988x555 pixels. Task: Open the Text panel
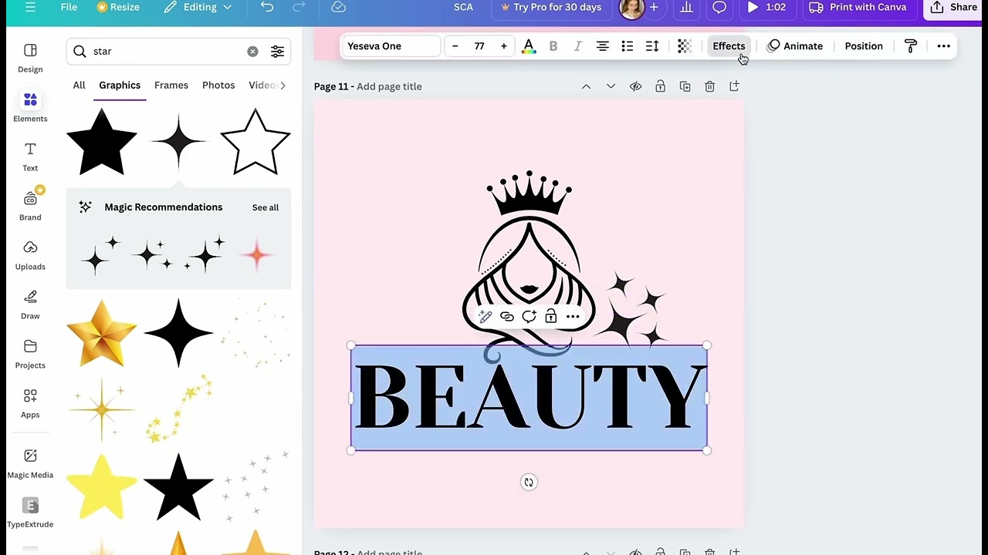tap(30, 157)
